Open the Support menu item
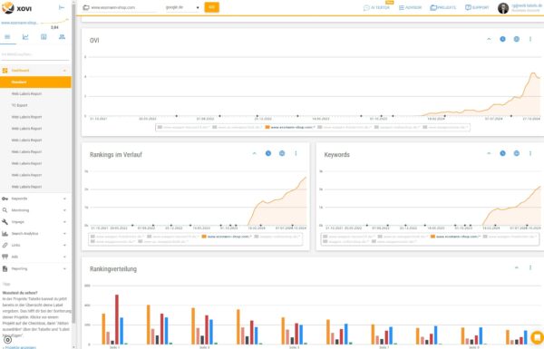This screenshot has height=349, width=544. [x=477, y=7]
